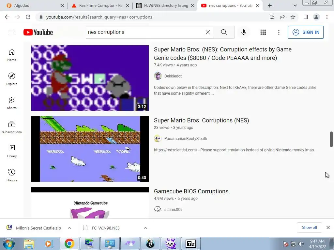Go forward in Chrome

[18, 17]
